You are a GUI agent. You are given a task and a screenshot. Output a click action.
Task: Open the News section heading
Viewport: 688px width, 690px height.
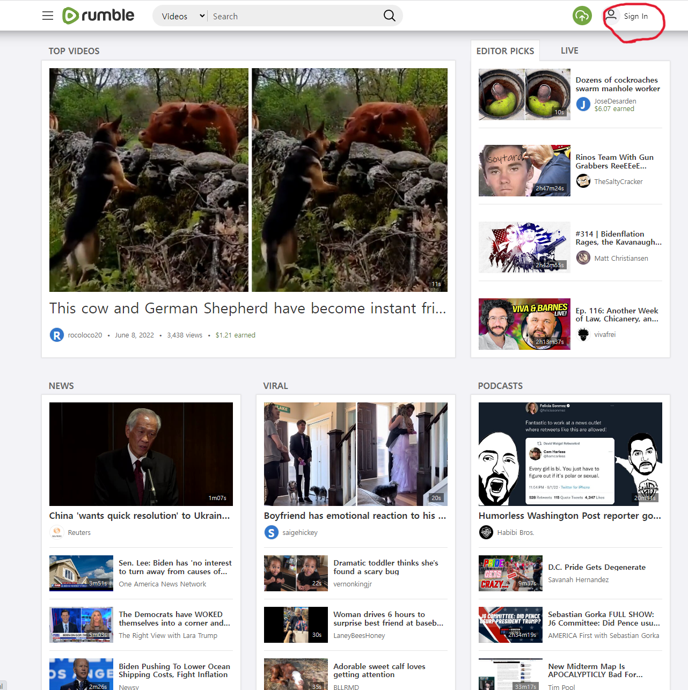pos(61,386)
